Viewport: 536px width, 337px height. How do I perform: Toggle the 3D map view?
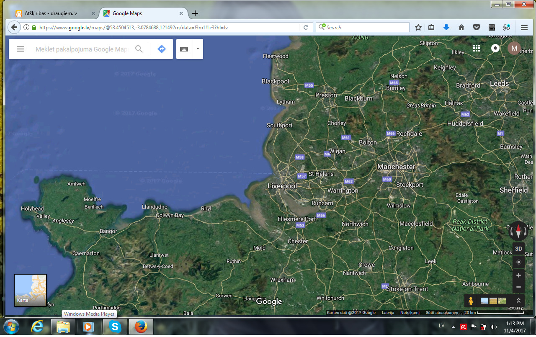pyautogui.click(x=518, y=249)
